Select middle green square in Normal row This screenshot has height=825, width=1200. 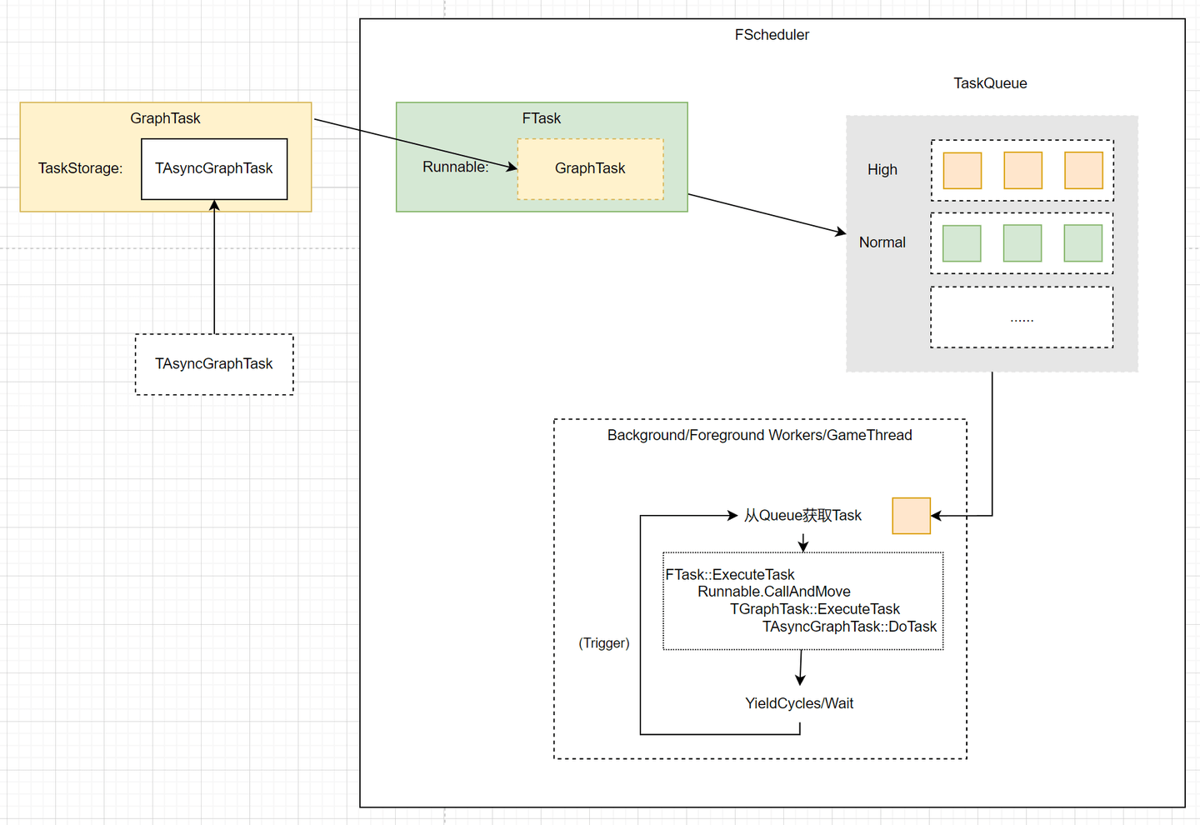click(x=1022, y=243)
